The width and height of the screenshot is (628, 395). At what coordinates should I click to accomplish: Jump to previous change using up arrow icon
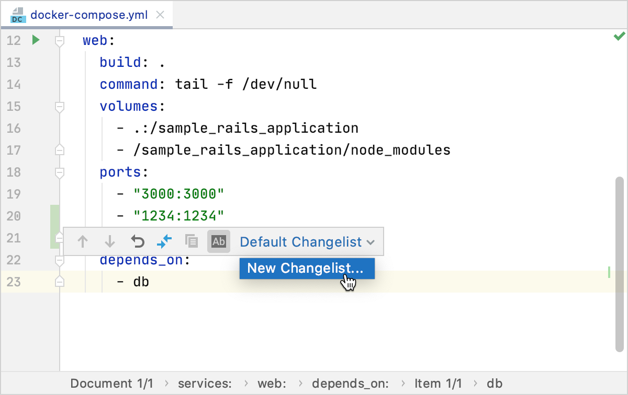tap(82, 241)
